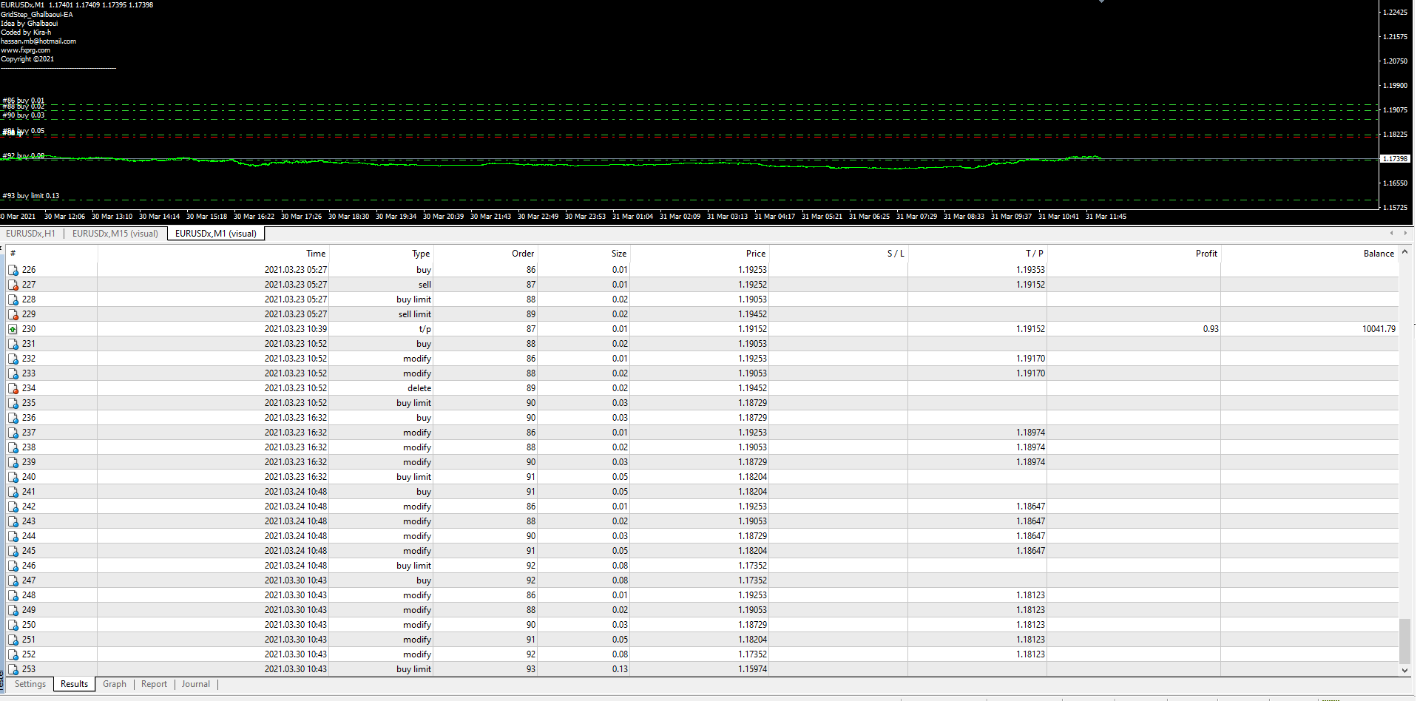Screen dimensions: 1420x701
Task: Click the buy order icon on row 226
Action: point(13,270)
